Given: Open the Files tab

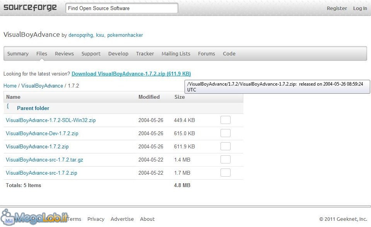Looking at the screenshot, I should [x=42, y=53].
